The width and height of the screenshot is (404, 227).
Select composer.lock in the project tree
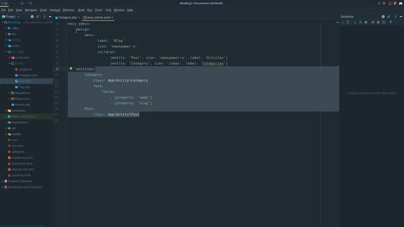[x=22, y=163]
